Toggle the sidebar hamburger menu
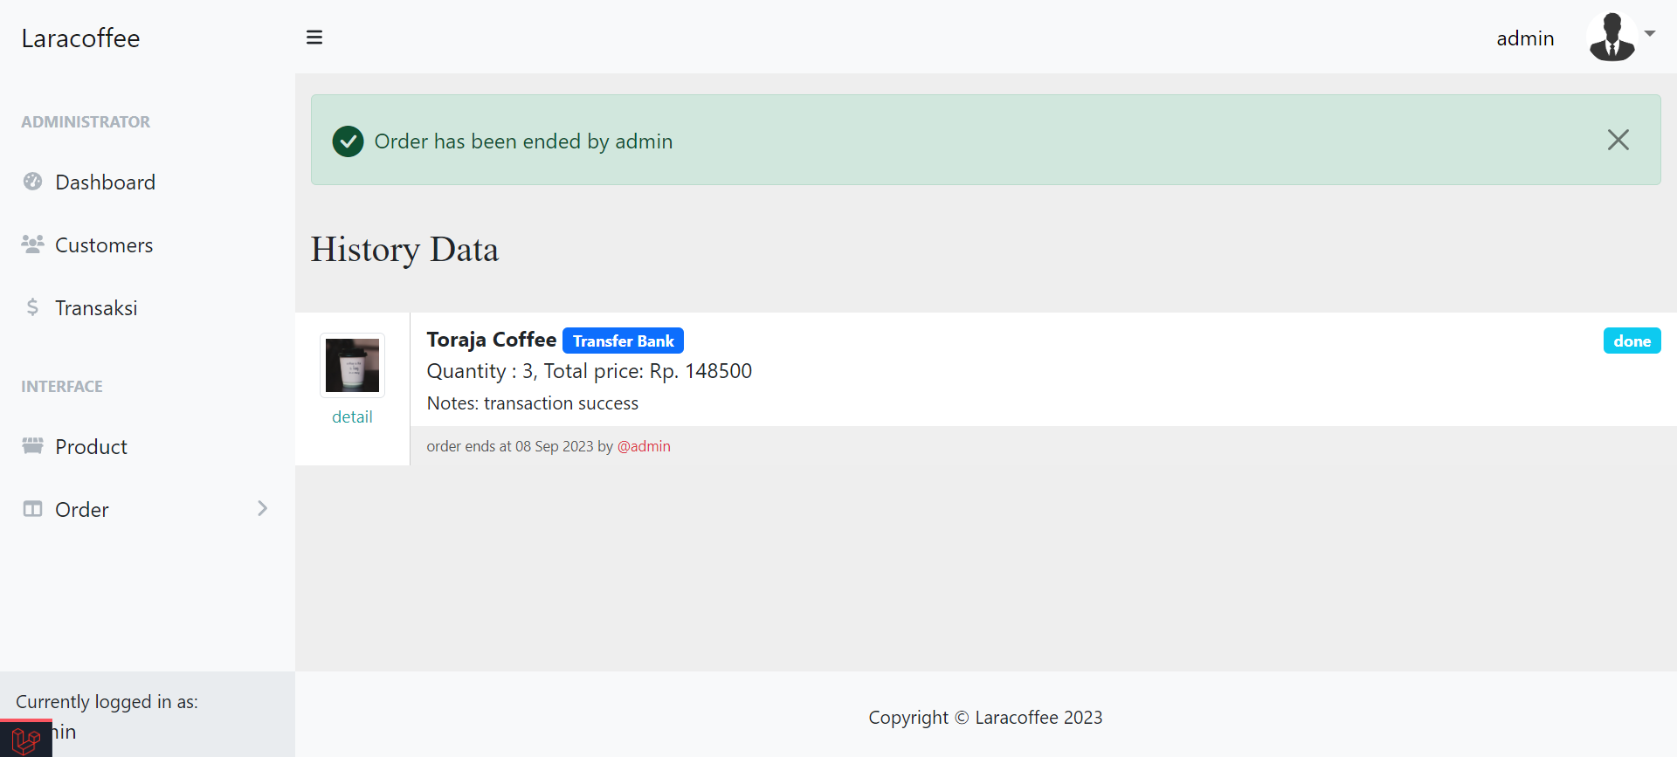 (x=314, y=38)
